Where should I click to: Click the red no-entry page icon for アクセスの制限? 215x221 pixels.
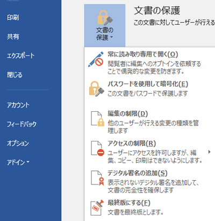(x=97, y=148)
